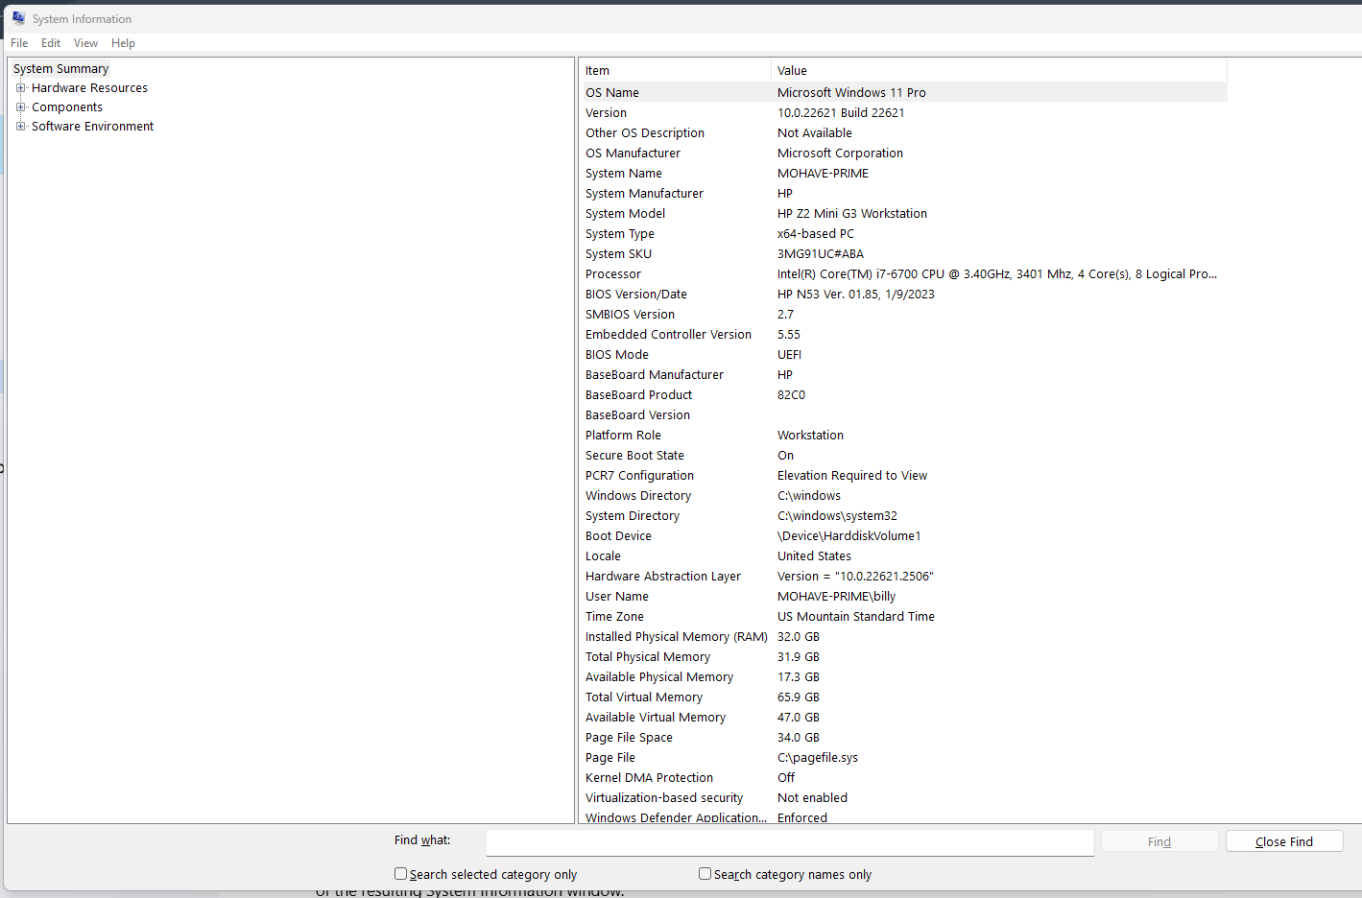1362x898 pixels.
Task: Select the BaseBoard Product row
Action: pos(903,395)
